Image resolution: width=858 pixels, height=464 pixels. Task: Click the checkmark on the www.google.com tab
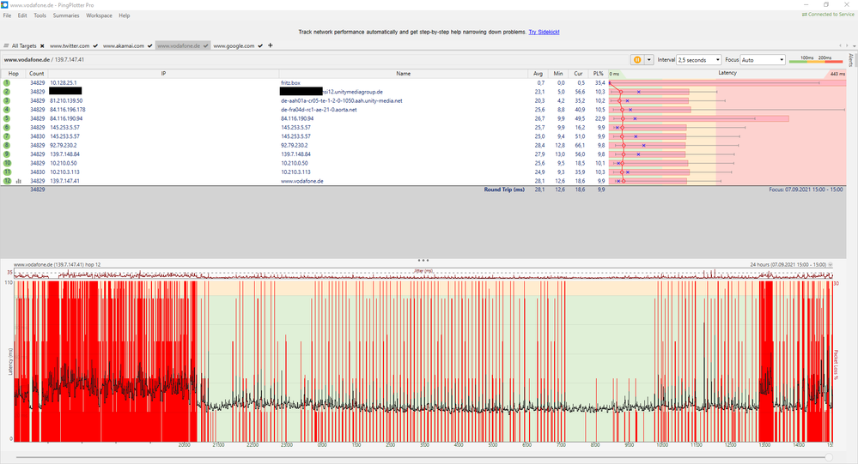pyautogui.click(x=260, y=46)
